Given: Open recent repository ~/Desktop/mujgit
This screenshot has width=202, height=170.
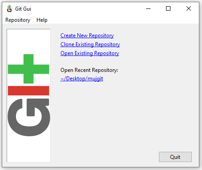Looking at the screenshot, I should click(82, 79).
